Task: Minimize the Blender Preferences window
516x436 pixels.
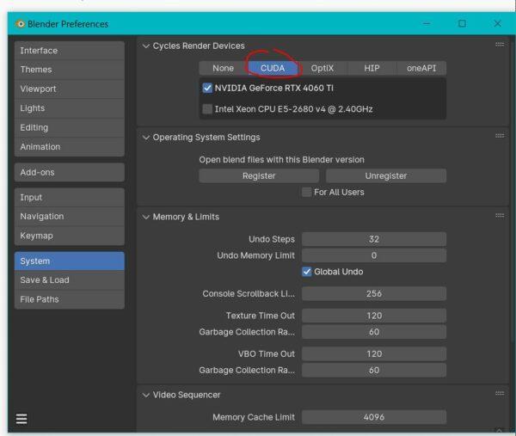Action: pyautogui.click(x=427, y=24)
